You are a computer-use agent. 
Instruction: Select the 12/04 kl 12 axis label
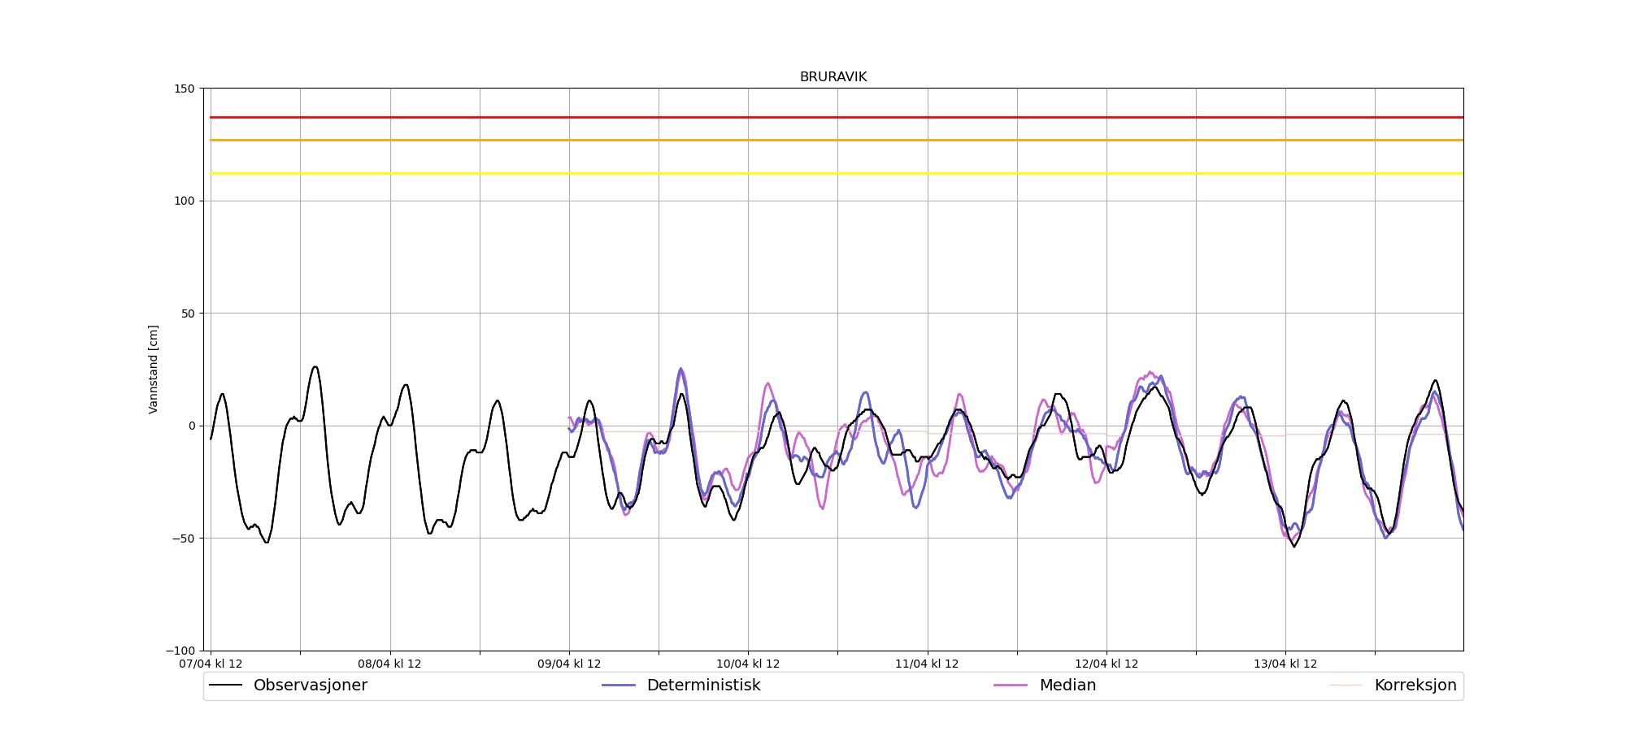1106,664
